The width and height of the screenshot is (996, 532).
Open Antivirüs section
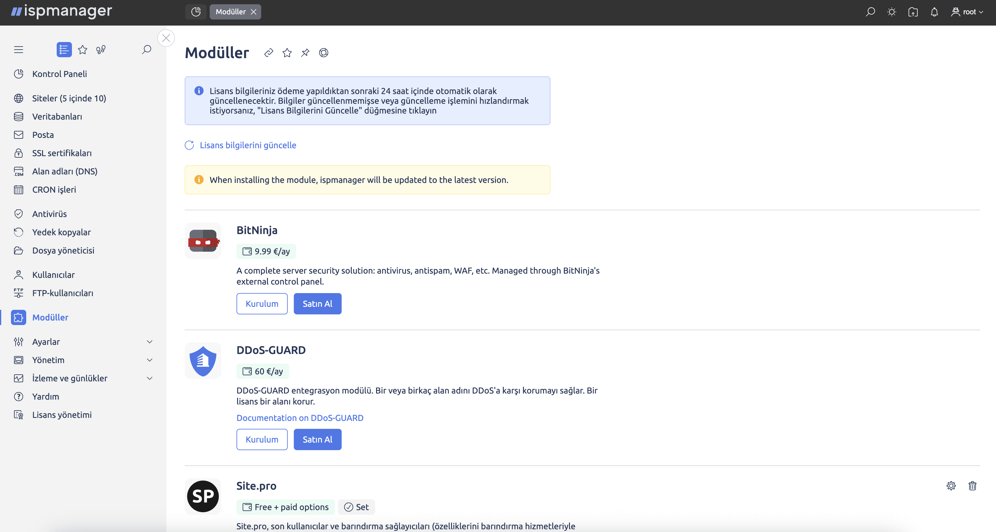click(x=49, y=214)
